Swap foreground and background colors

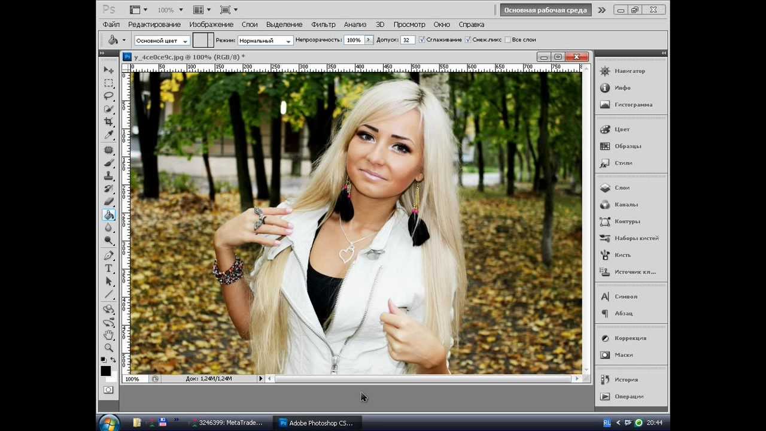pyautogui.click(x=113, y=360)
